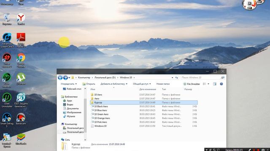
Task: Open the ESET banking protection desktop shortcut
Action: (21, 100)
